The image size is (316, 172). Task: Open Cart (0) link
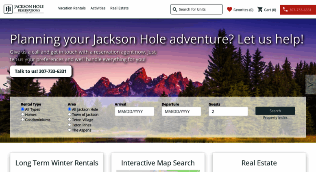point(267,10)
